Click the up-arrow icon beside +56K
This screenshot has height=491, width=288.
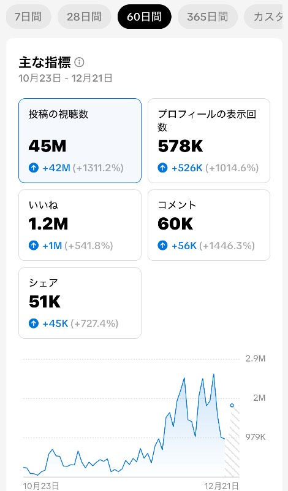pyautogui.click(x=162, y=245)
